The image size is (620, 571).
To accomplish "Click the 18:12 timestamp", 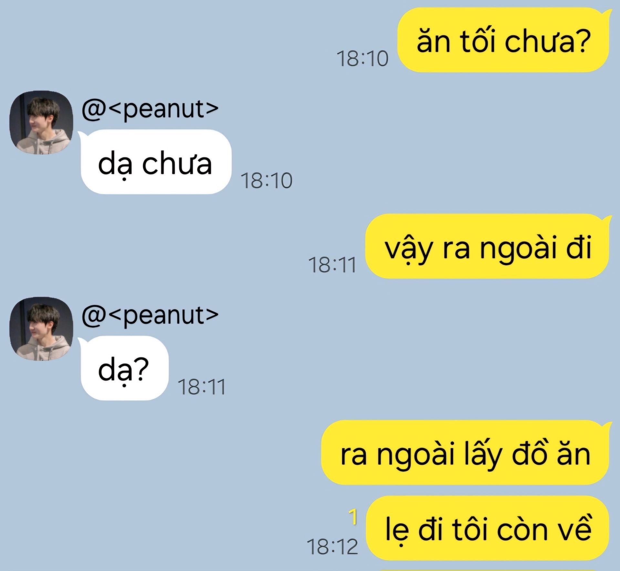I will (x=333, y=547).
